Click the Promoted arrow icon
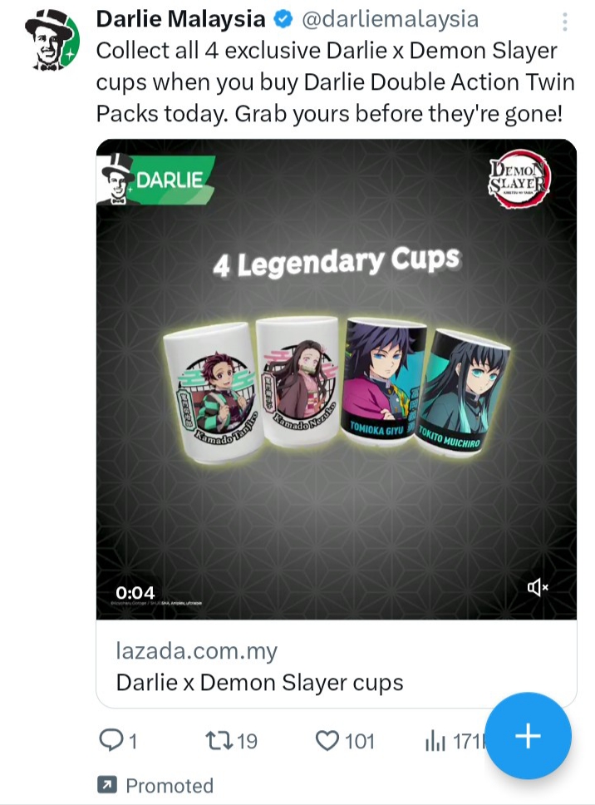 [x=106, y=784]
